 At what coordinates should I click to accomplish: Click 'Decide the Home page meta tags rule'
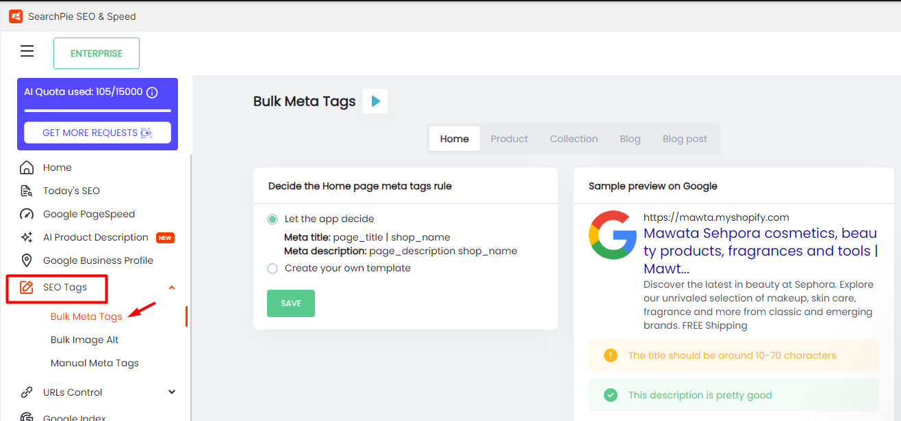coord(360,186)
